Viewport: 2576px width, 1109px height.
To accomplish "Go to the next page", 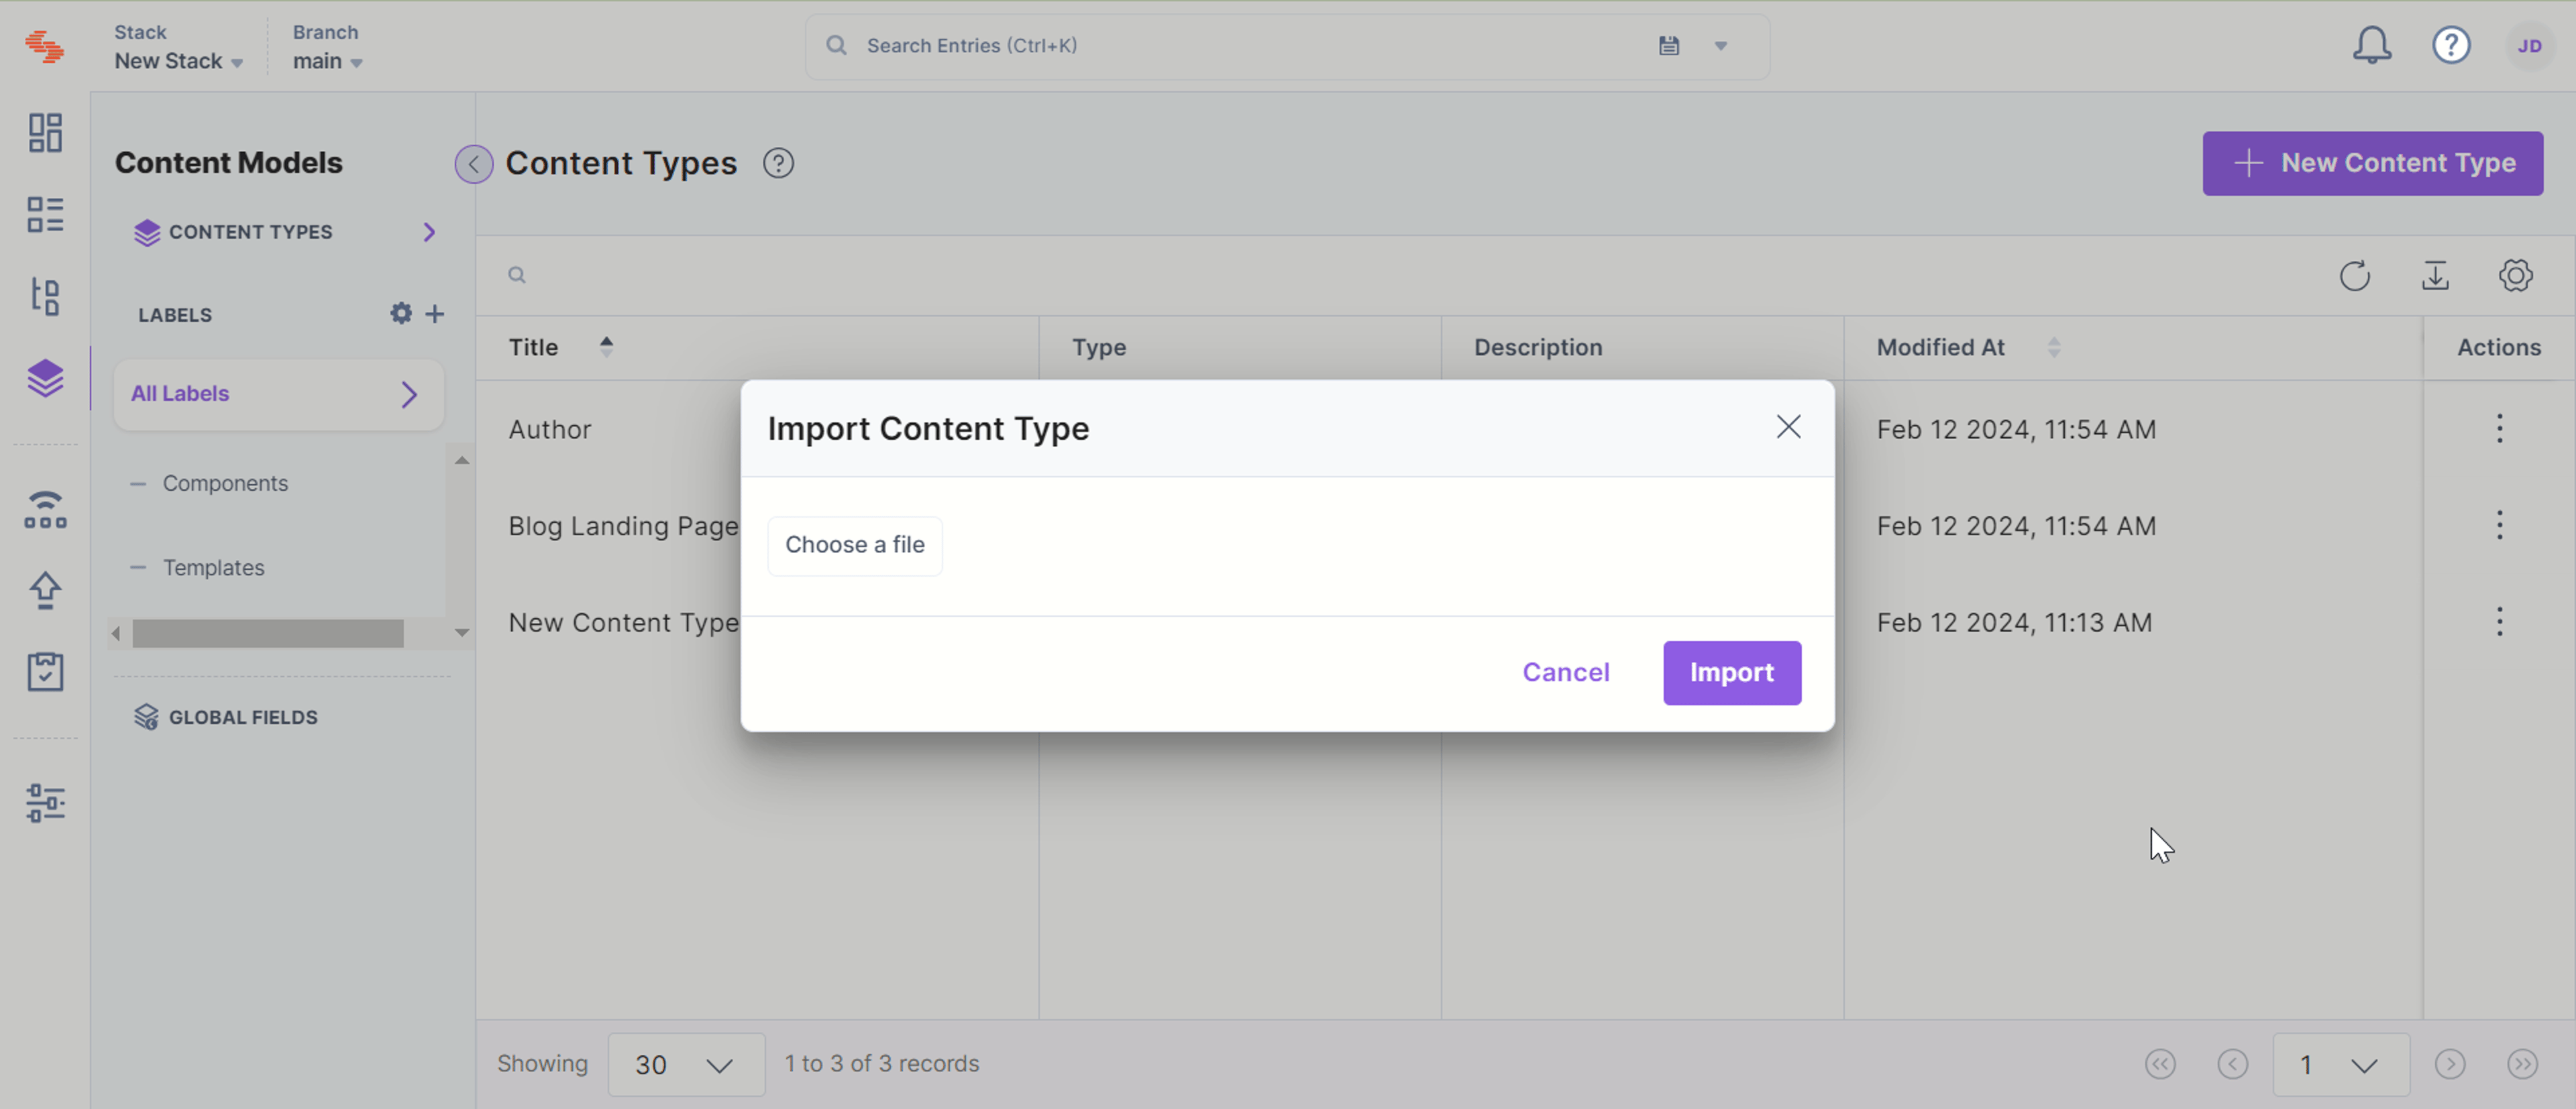I will tap(2449, 1064).
